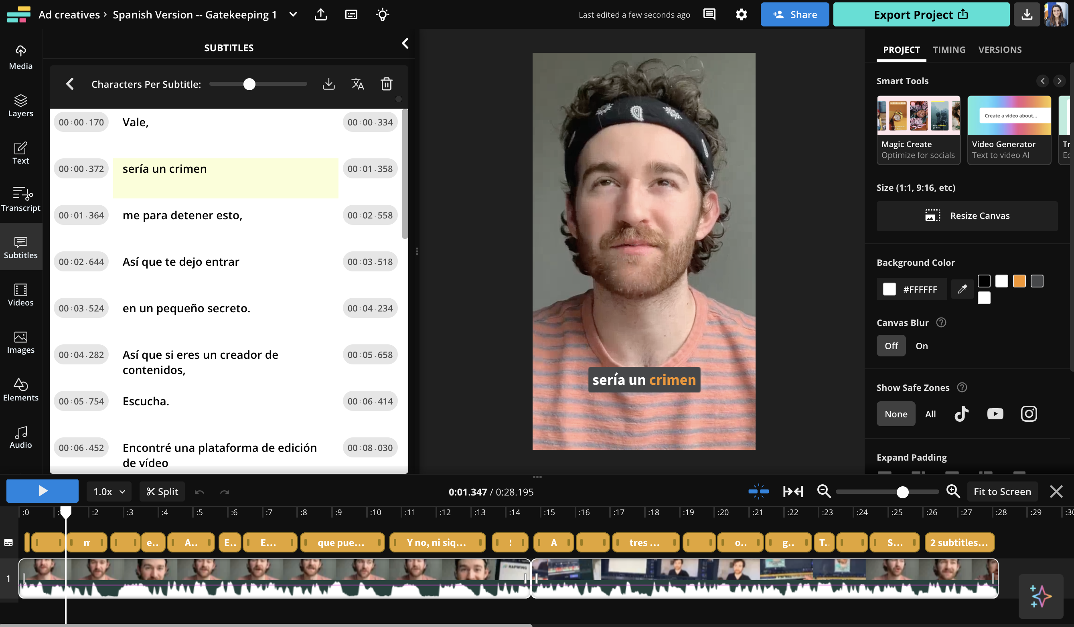Download subtitles file icon
This screenshot has height=627, width=1074.
coord(328,84)
